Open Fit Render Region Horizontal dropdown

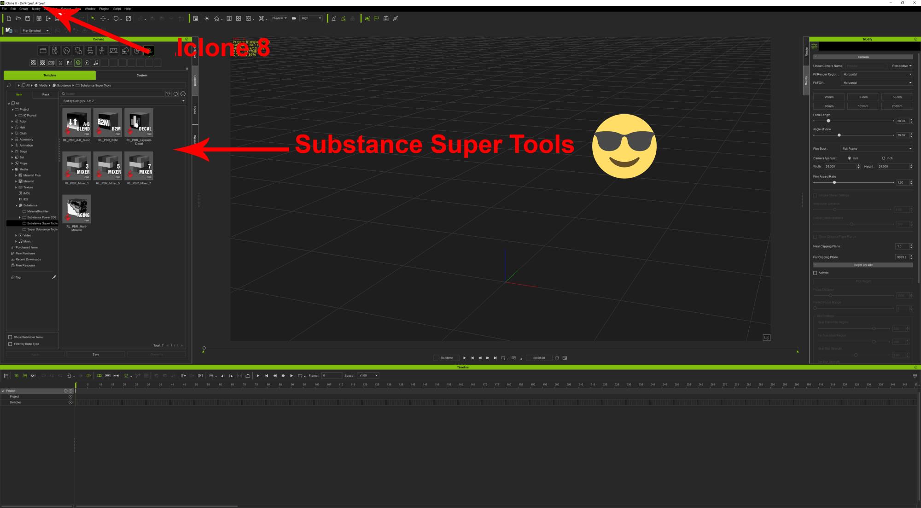point(877,74)
